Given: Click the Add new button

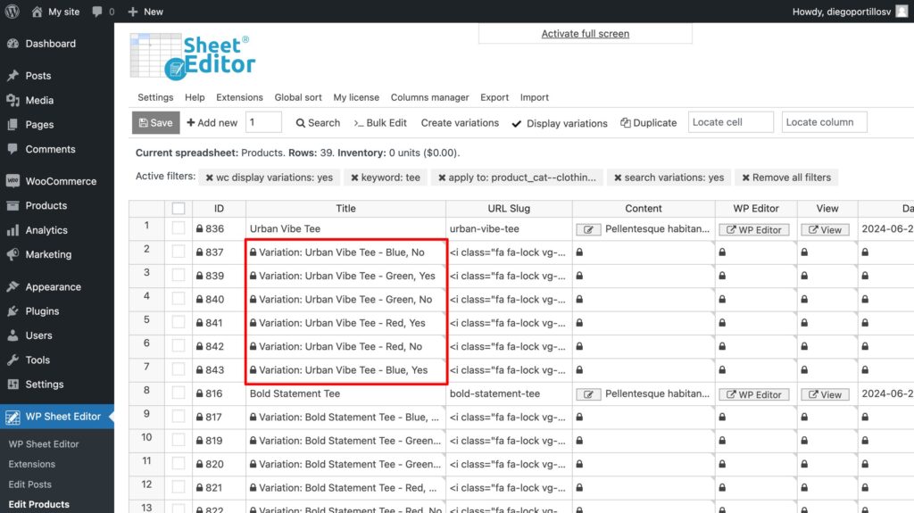Looking at the screenshot, I should (212, 122).
